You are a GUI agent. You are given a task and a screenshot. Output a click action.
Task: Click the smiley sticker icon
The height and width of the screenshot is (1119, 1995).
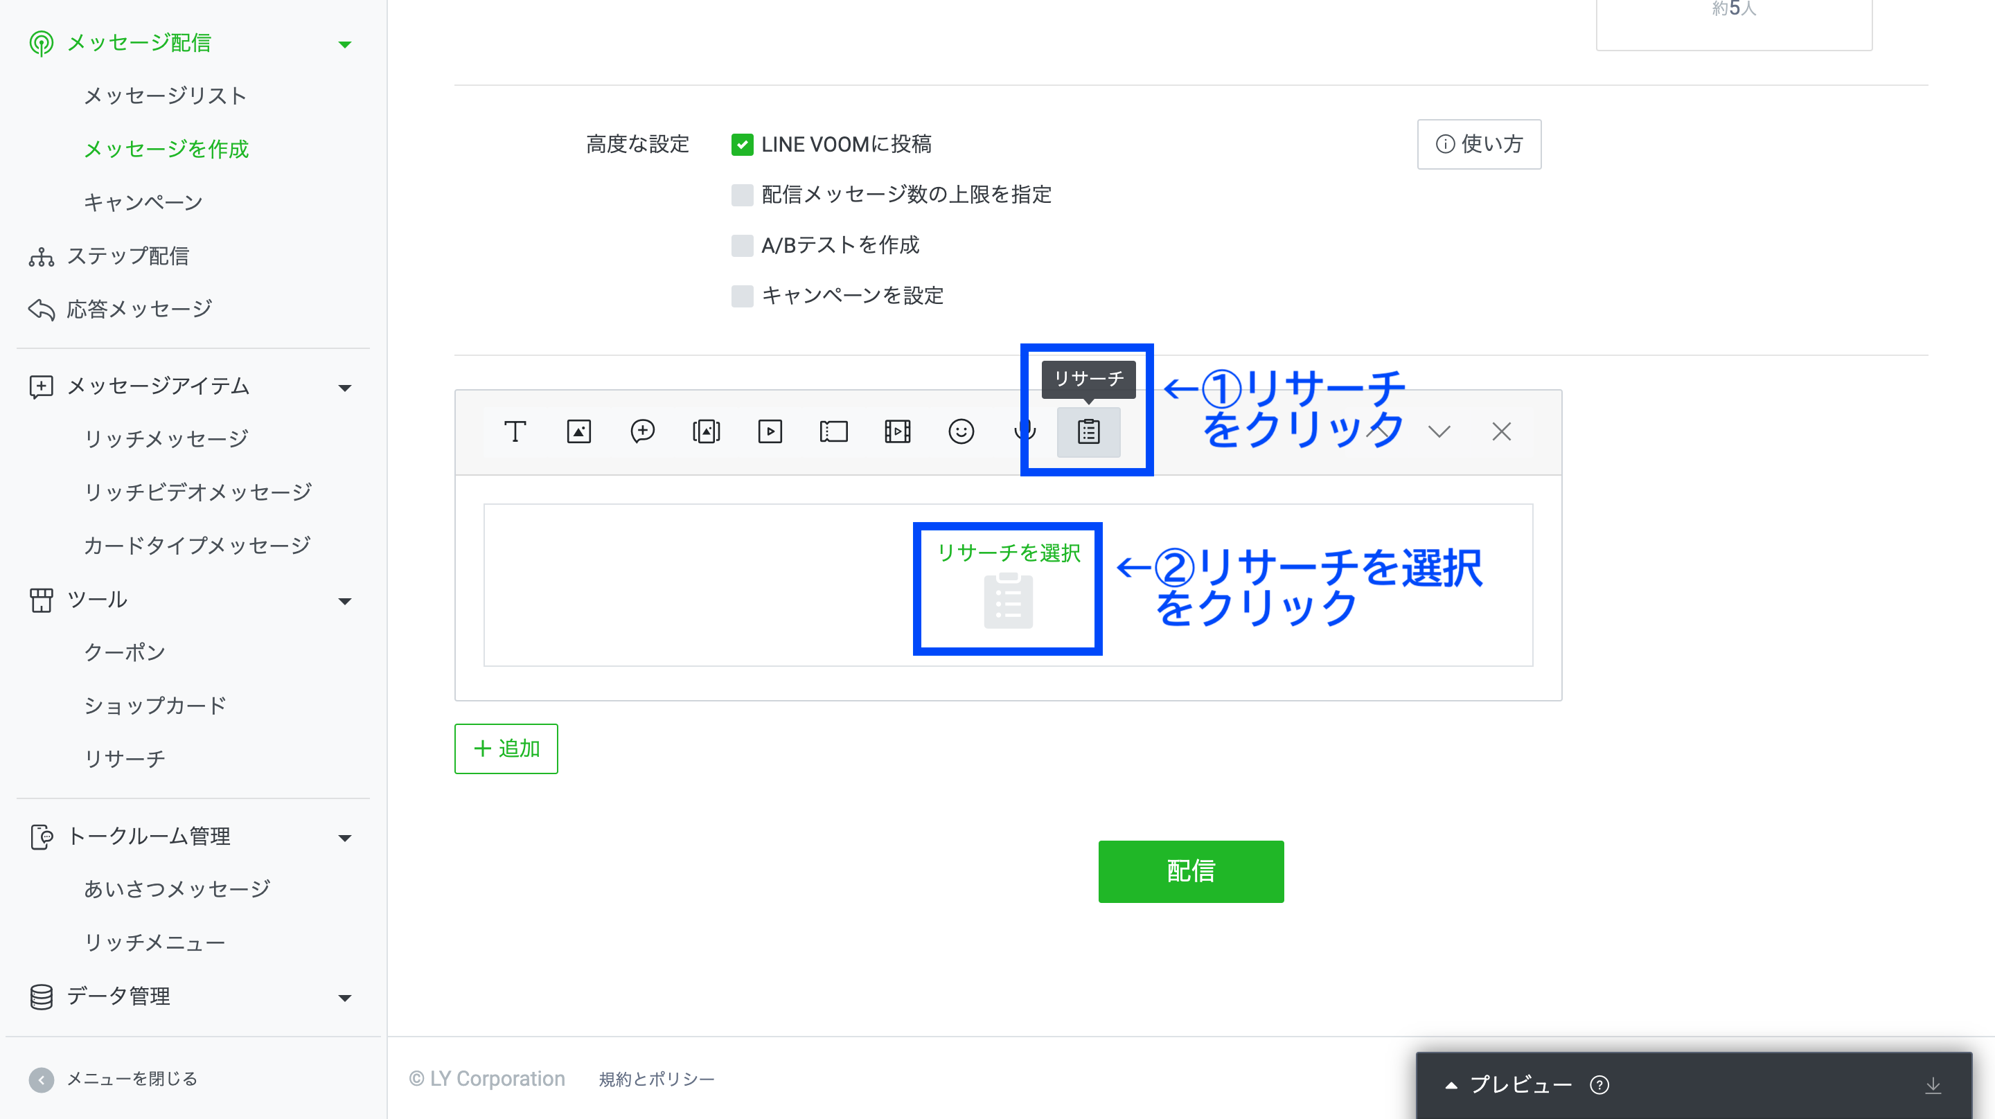(961, 431)
